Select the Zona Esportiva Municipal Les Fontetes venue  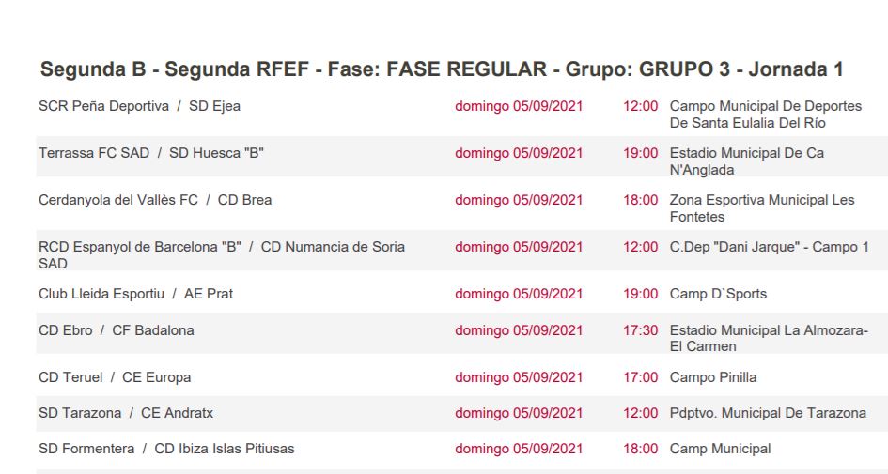click(761, 208)
